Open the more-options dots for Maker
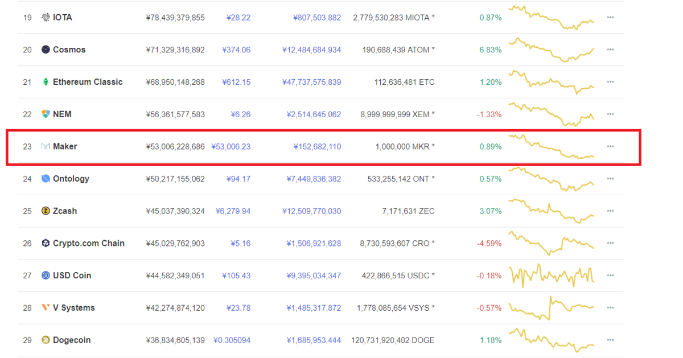 (610, 146)
